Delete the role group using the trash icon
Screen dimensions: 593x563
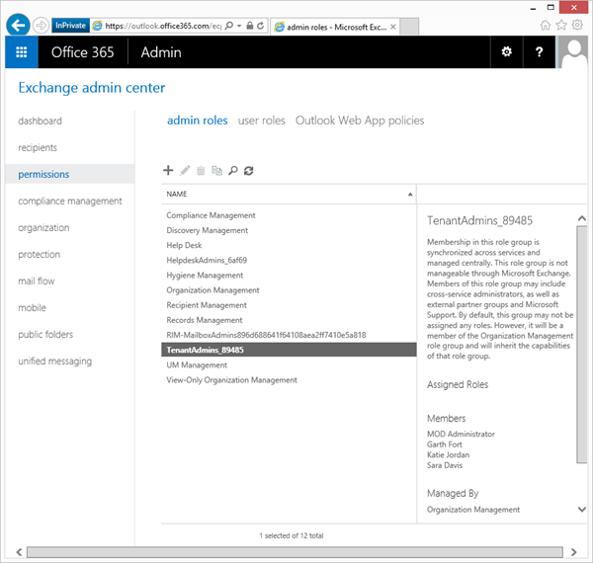pyautogui.click(x=201, y=171)
